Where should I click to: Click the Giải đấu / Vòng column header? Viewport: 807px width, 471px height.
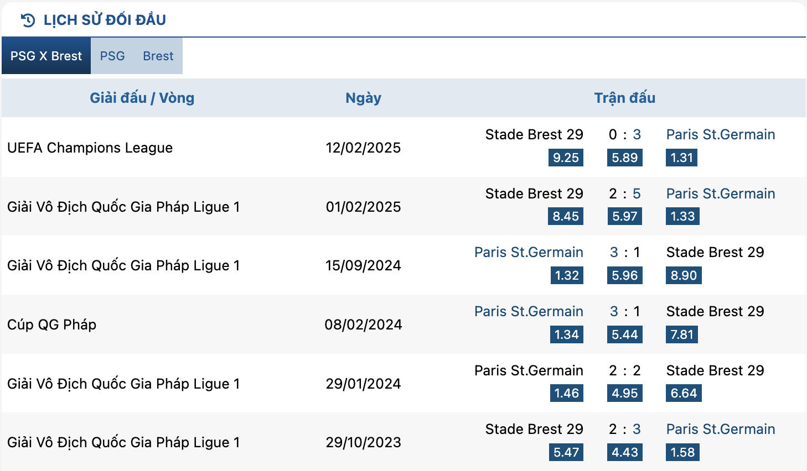142,98
